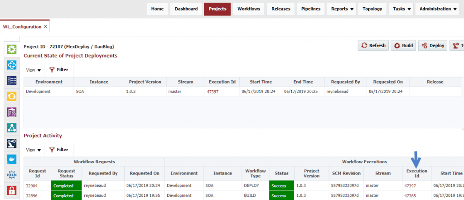This screenshot has width=464, height=200.
Task: Open View menu in Project Activity
Action: 34,150
